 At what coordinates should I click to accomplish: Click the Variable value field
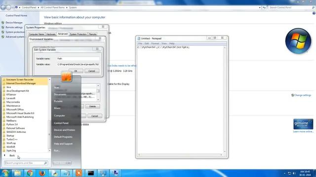(78, 64)
